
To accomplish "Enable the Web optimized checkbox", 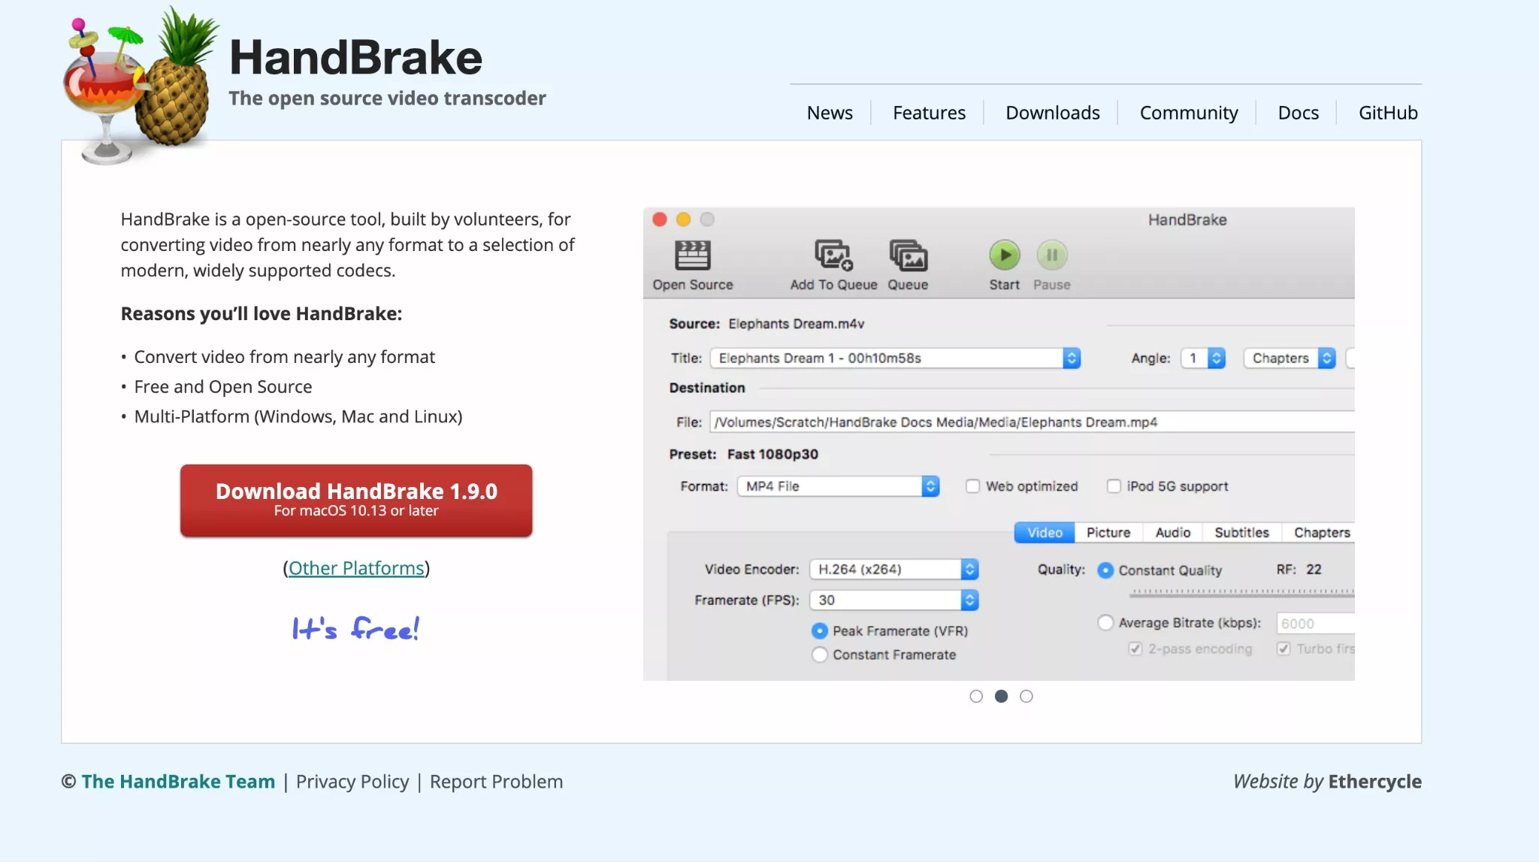I will pos(973,486).
